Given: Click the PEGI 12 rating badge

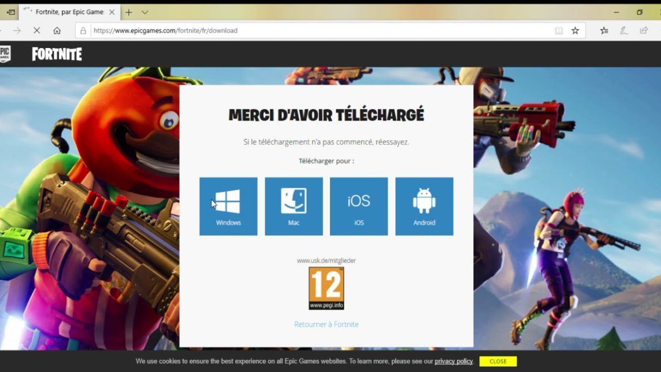Looking at the screenshot, I should click(326, 288).
